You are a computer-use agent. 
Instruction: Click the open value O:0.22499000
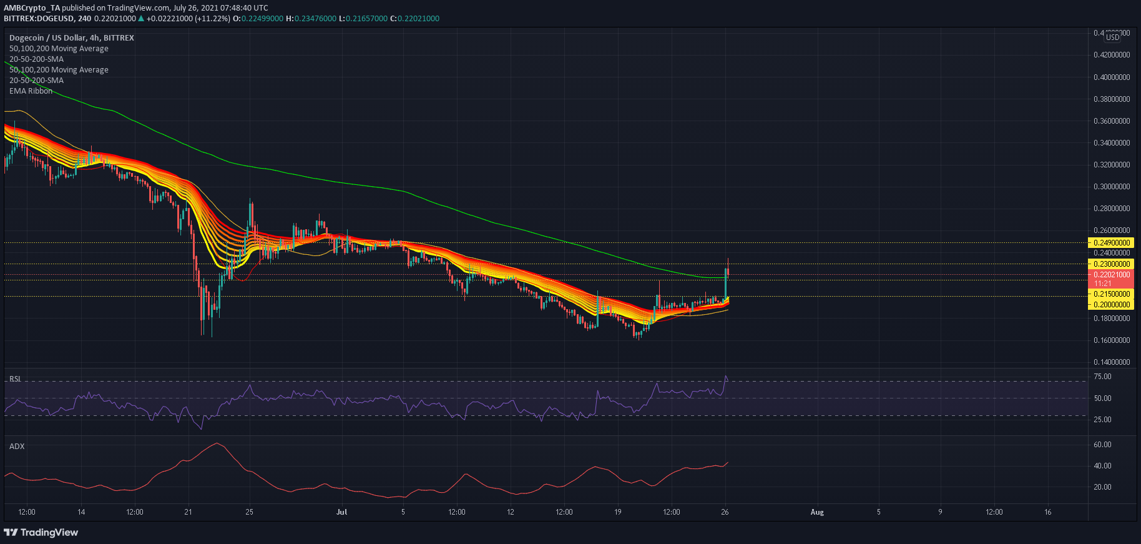click(258, 19)
